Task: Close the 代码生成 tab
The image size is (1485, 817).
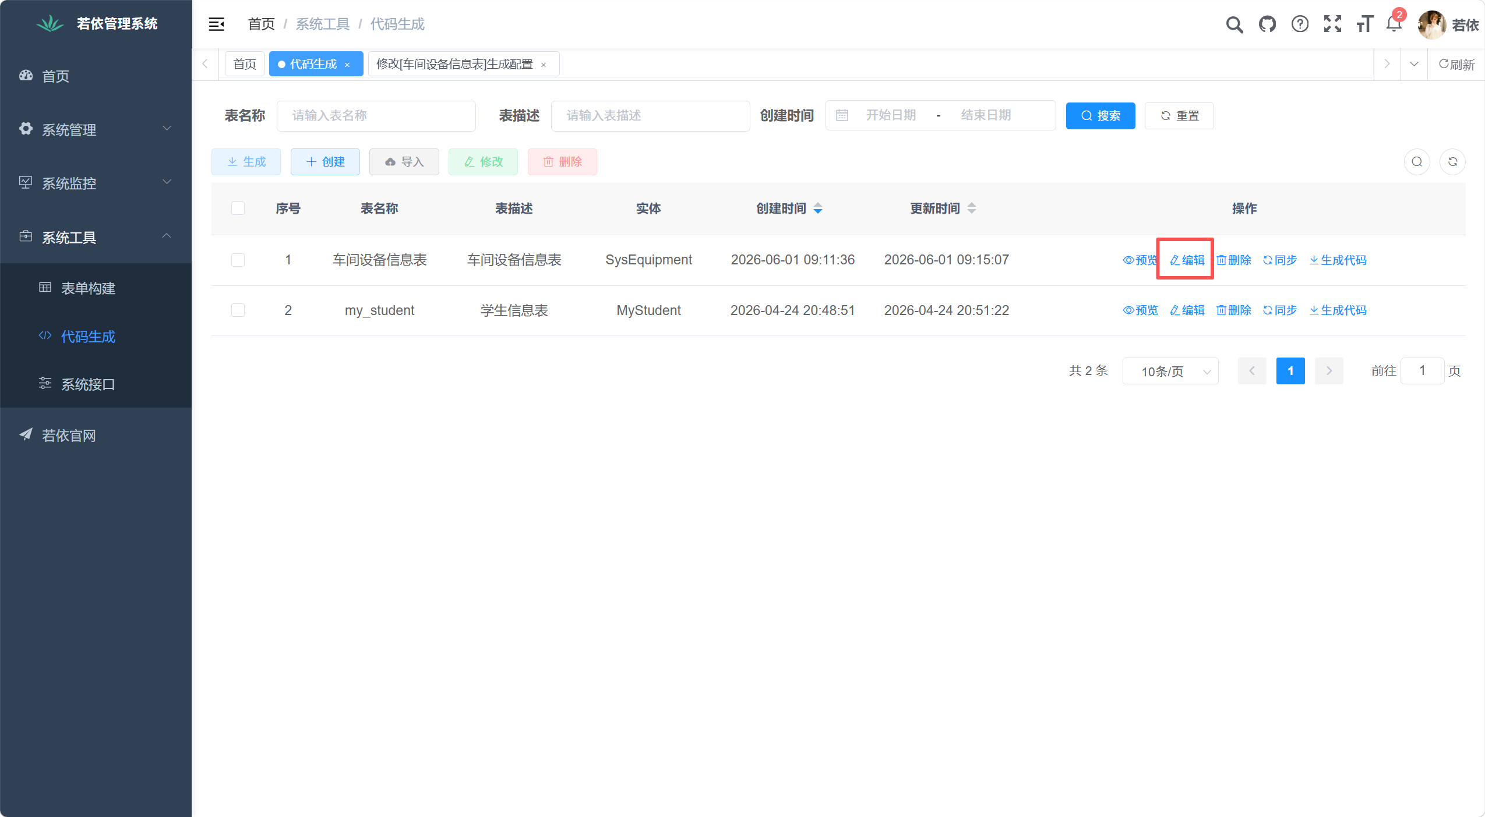Action: [347, 65]
